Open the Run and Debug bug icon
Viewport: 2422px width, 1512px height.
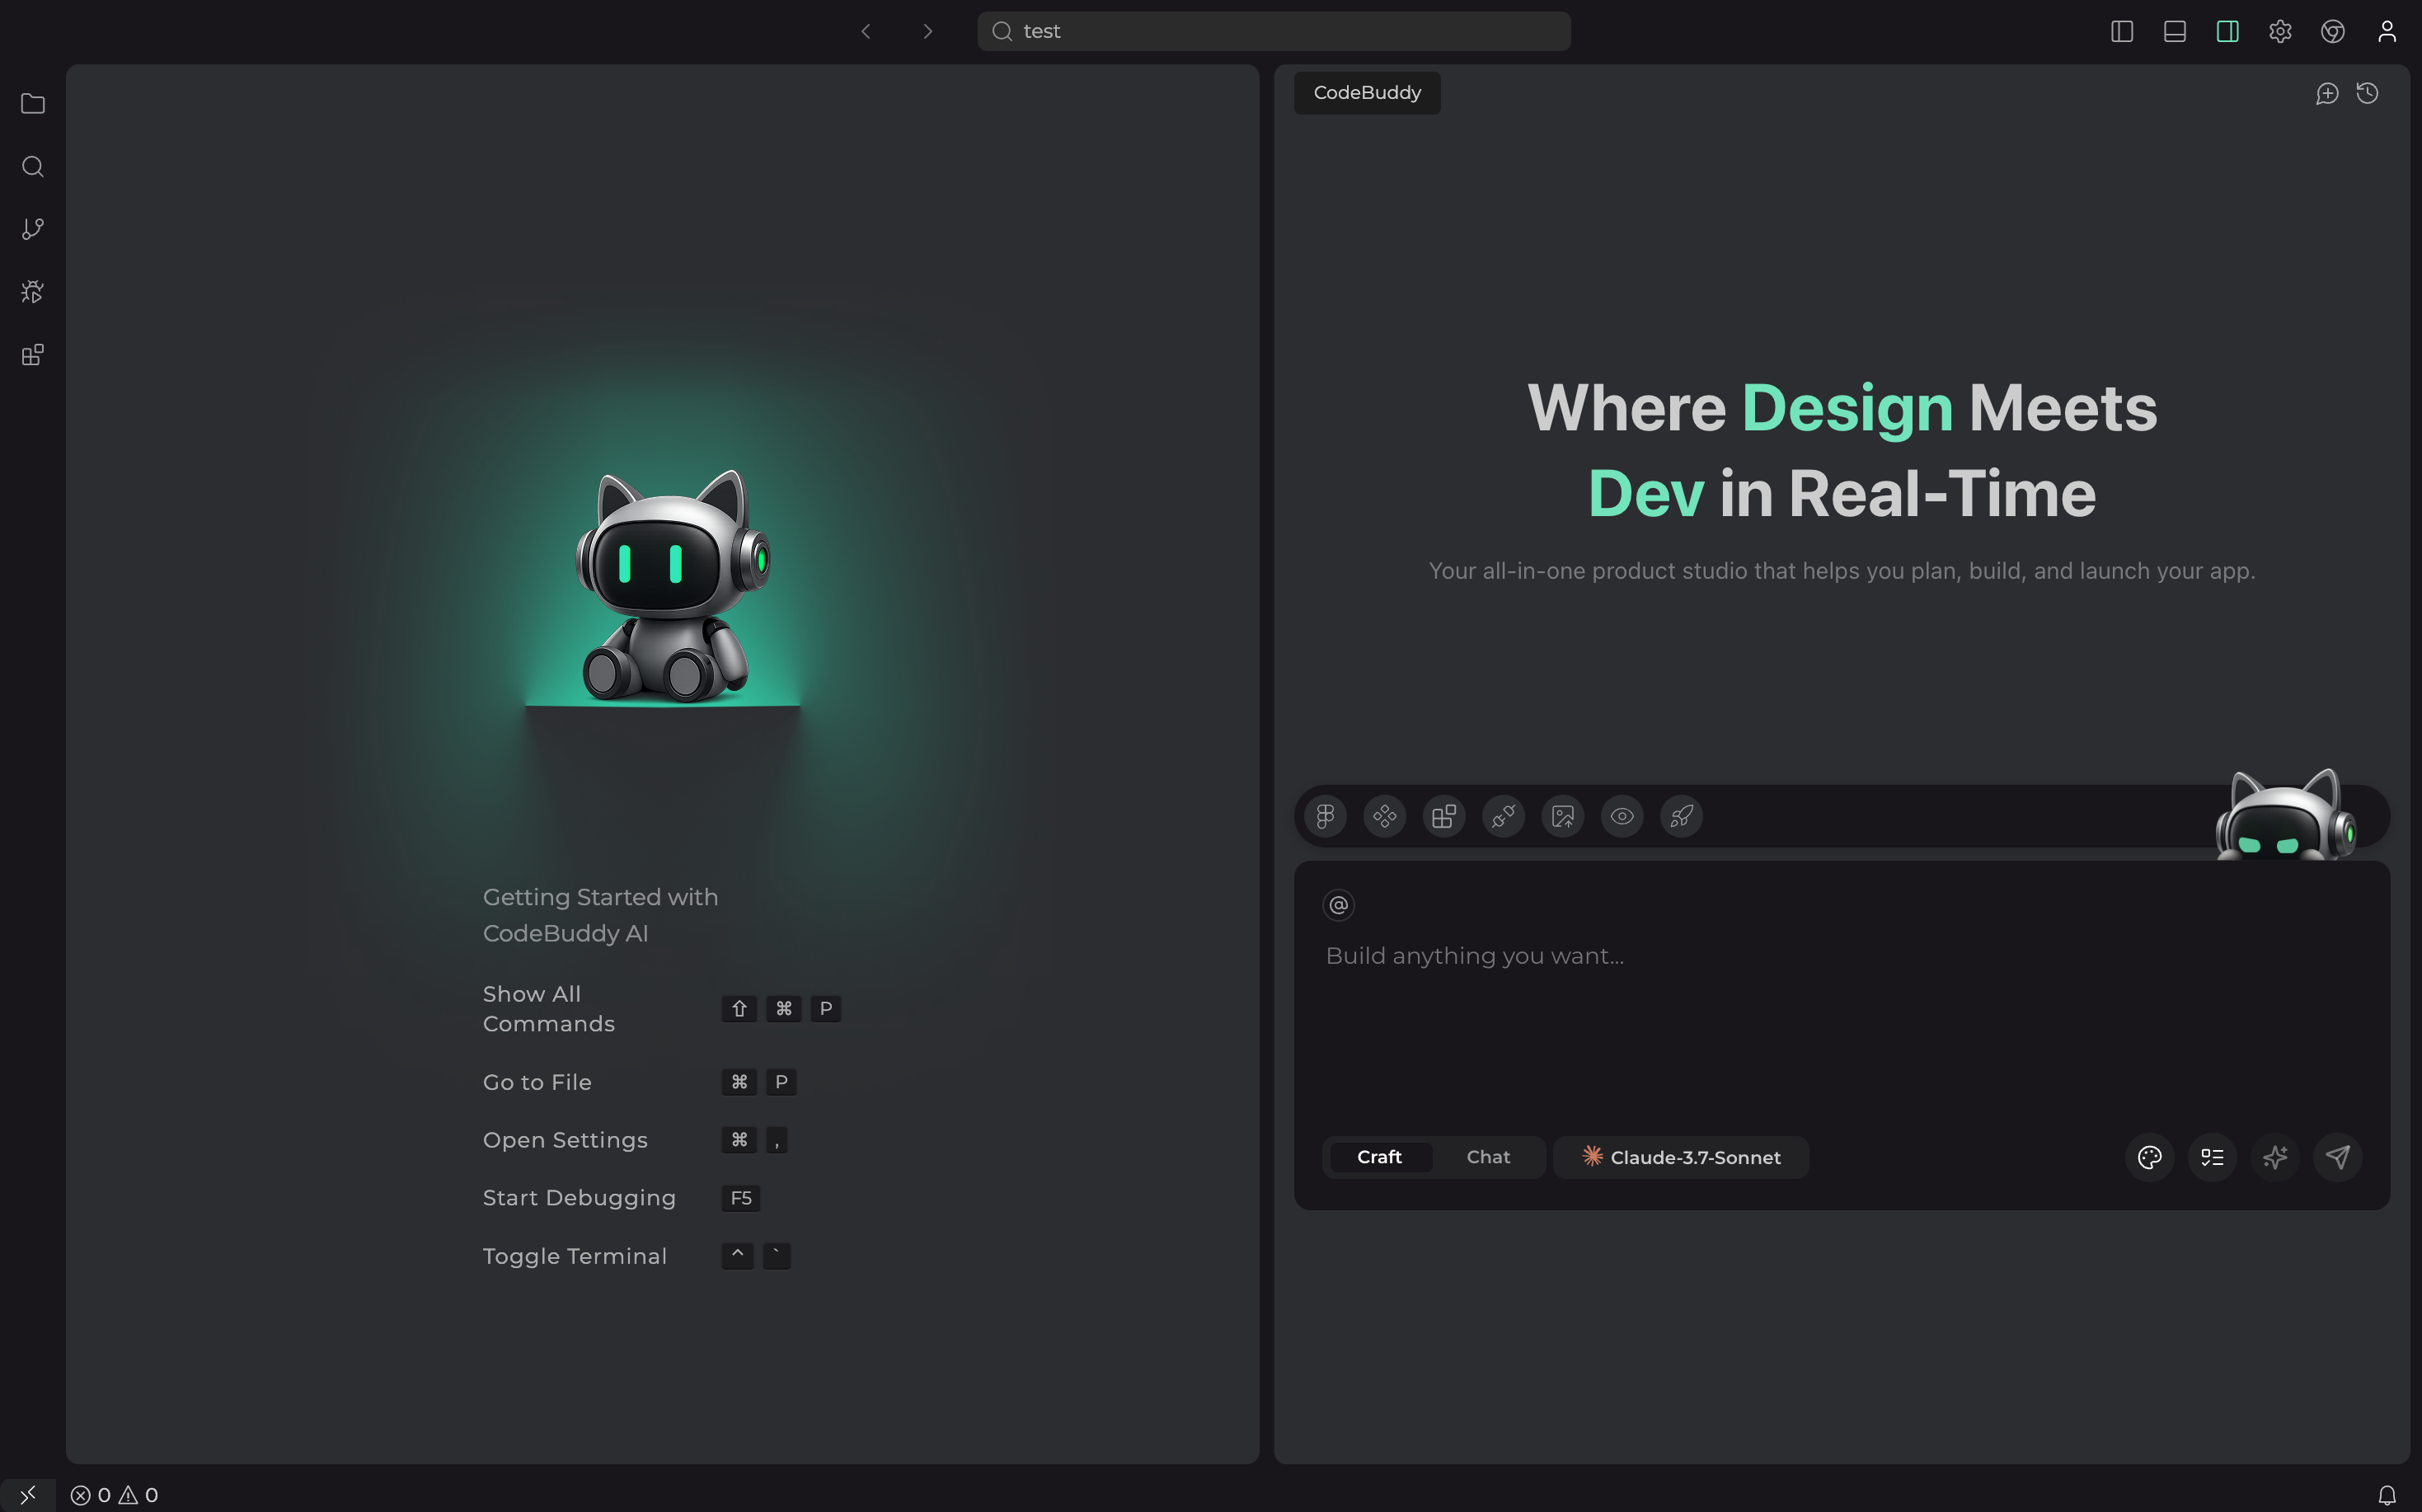pyautogui.click(x=33, y=292)
